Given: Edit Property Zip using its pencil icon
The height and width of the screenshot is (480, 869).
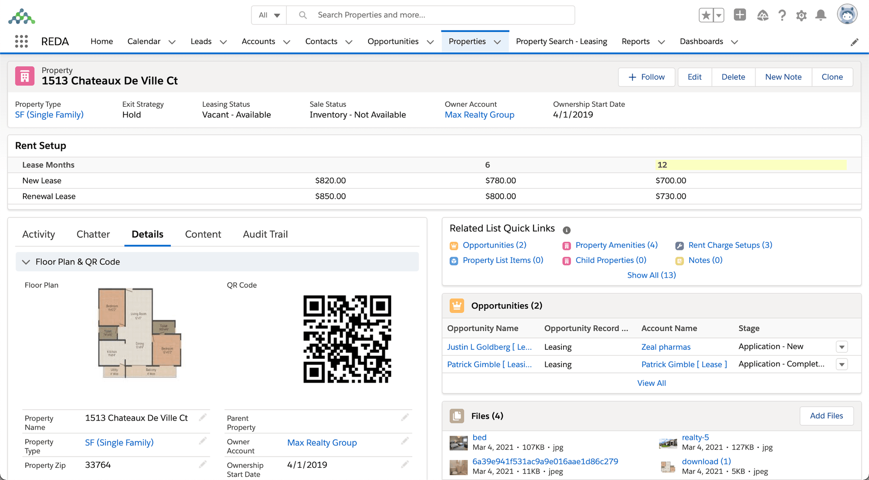Looking at the screenshot, I should pos(203,464).
